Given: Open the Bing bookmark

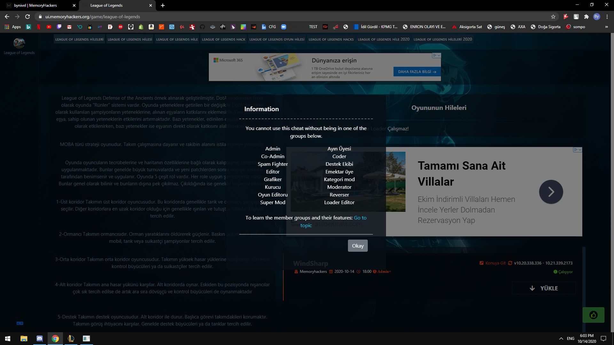Looking at the screenshot, I should pos(28,27).
